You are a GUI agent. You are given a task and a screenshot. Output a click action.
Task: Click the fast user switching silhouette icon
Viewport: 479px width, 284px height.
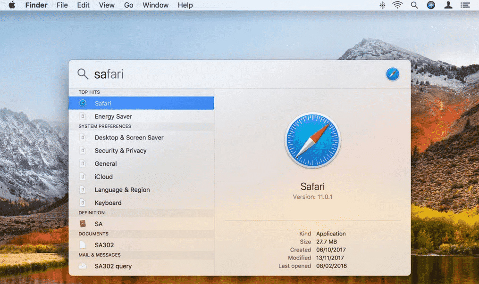coord(448,5)
